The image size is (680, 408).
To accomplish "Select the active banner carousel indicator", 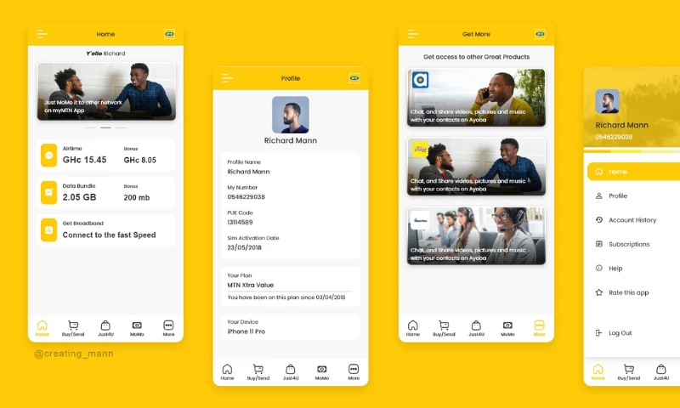I will pyautogui.click(x=105, y=127).
